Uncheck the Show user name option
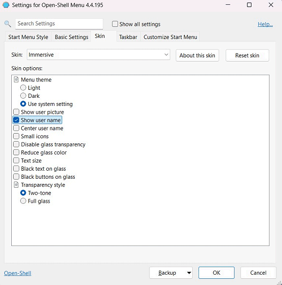The image size is (282, 285). point(16,120)
